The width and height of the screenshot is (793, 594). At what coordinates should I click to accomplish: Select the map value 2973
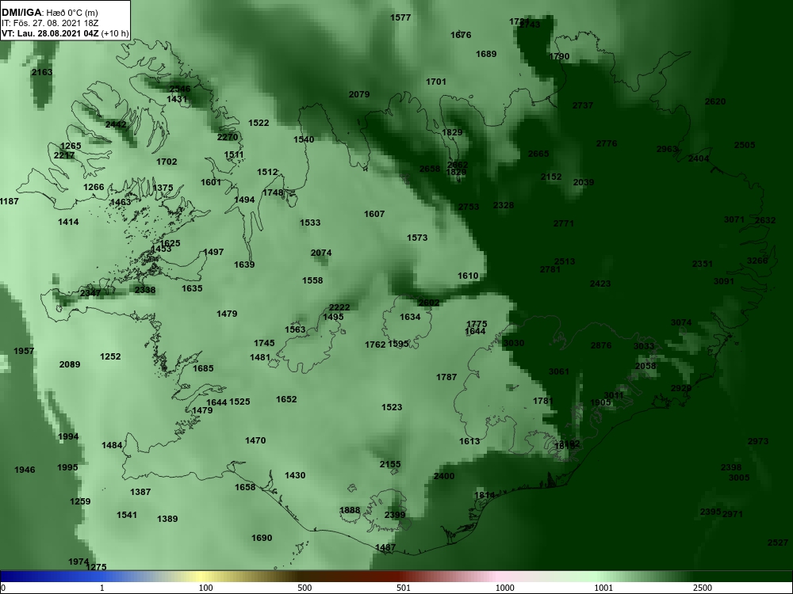[758, 441]
